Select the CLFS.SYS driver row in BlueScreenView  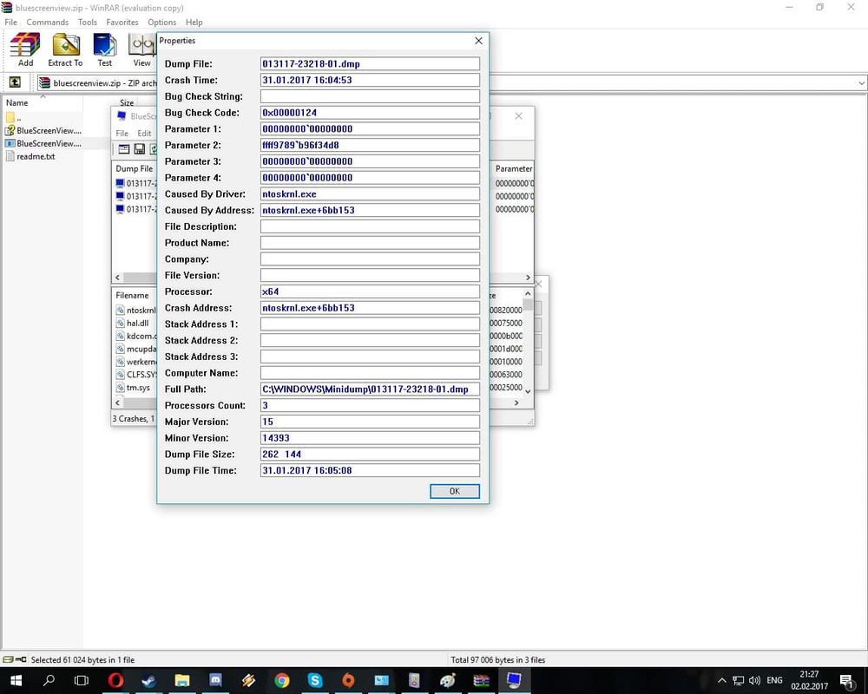pyautogui.click(x=135, y=374)
